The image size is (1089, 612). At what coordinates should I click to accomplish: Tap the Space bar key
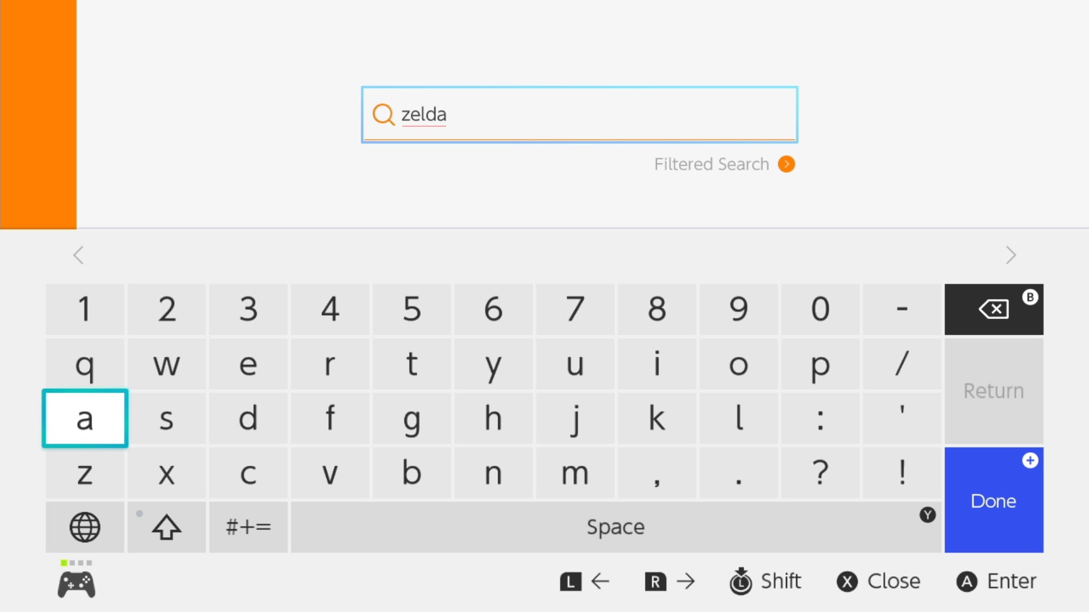click(616, 527)
